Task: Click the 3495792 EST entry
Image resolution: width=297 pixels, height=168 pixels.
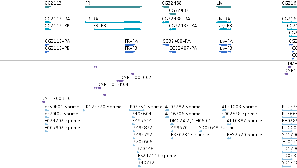Action: click(x=134, y=138)
